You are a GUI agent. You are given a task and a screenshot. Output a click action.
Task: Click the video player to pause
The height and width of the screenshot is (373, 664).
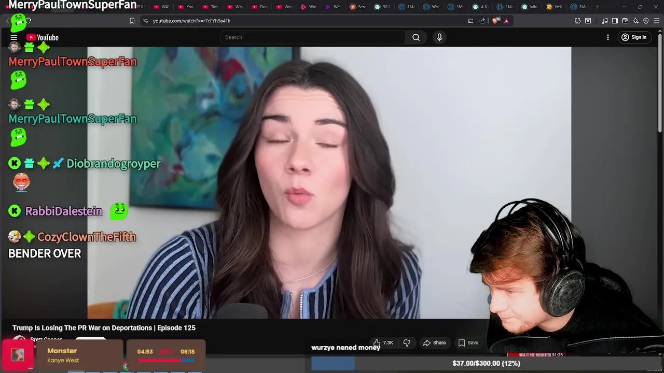coord(329,182)
